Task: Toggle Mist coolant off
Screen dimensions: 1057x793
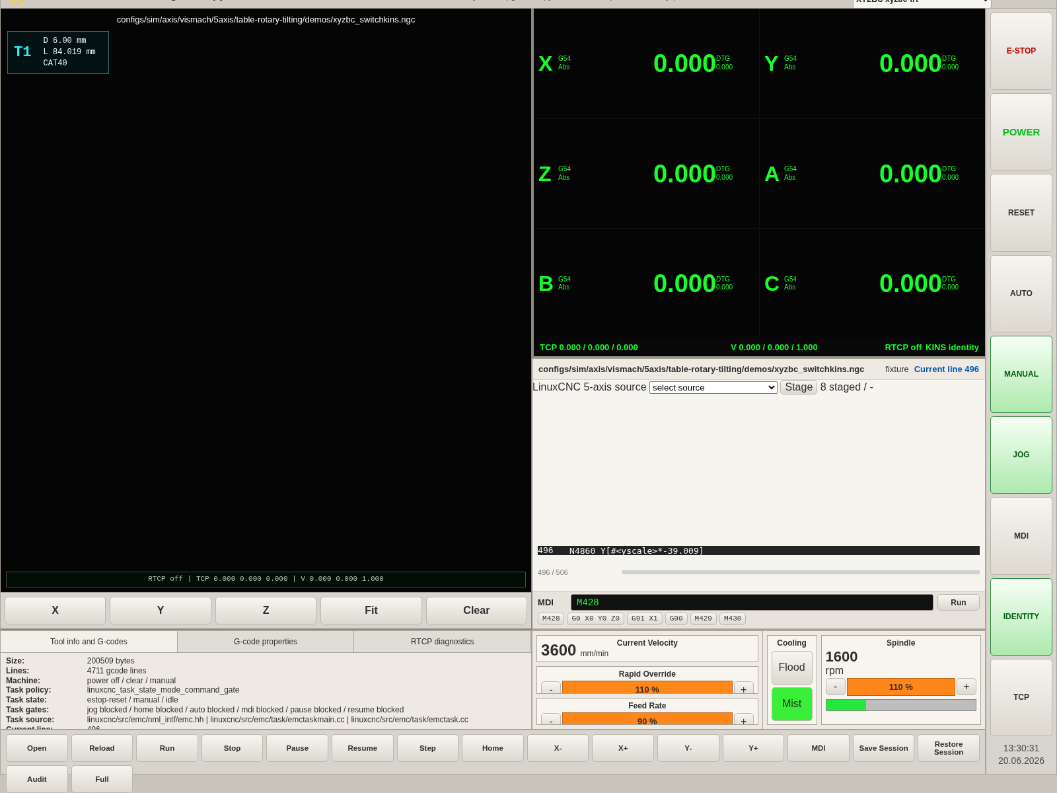Action: [x=791, y=704]
